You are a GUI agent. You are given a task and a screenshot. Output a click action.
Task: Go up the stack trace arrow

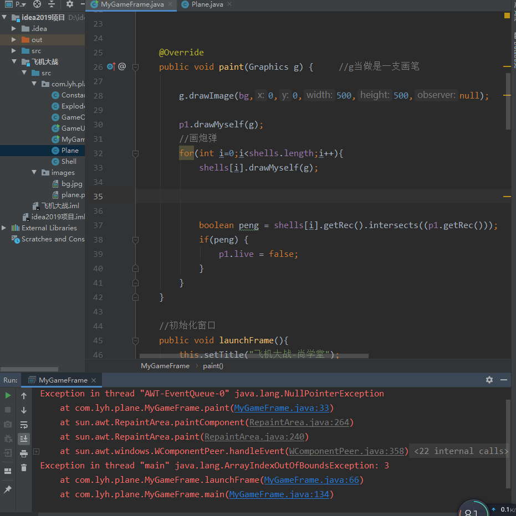click(x=24, y=395)
